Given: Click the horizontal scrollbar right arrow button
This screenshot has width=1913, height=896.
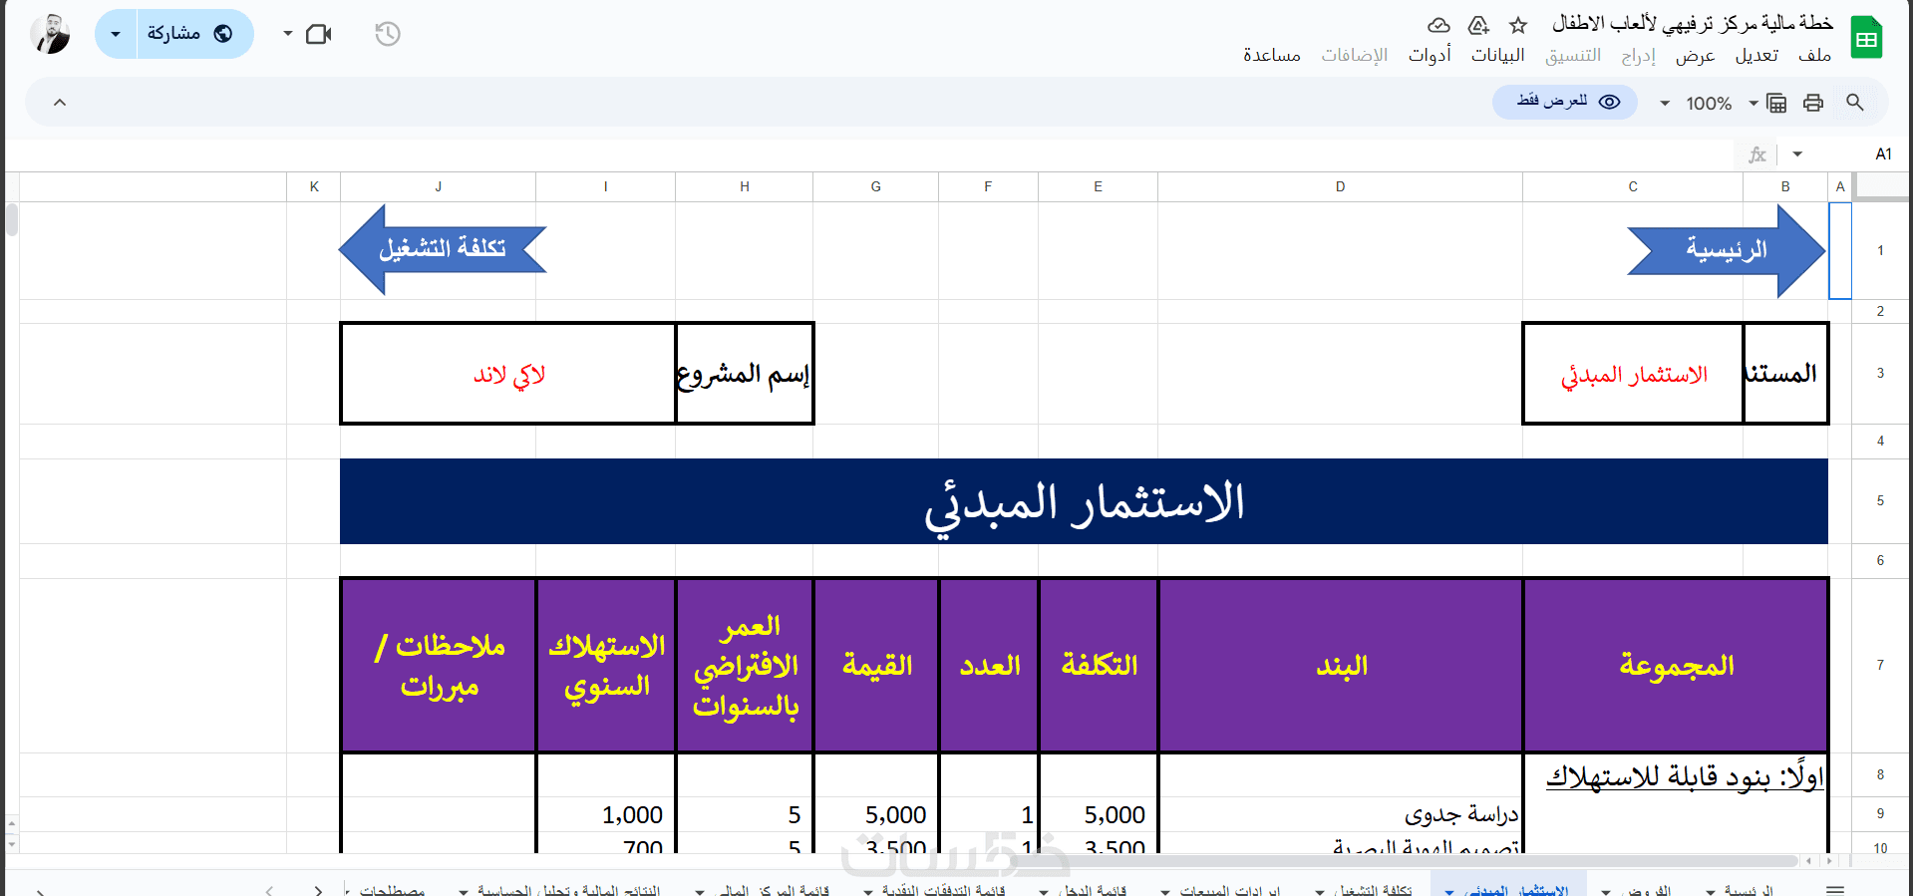Looking at the screenshot, I should [1828, 860].
